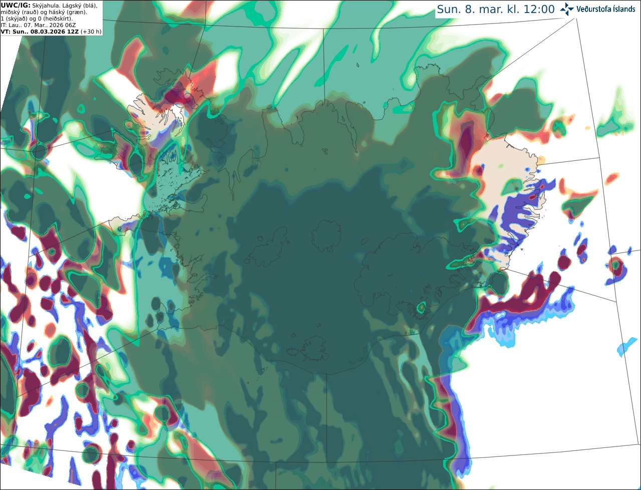Click the "Sun. 8. mar. kl. 12:00" timestamp
Image resolution: width=641 pixels, height=490 pixels.
(x=496, y=10)
